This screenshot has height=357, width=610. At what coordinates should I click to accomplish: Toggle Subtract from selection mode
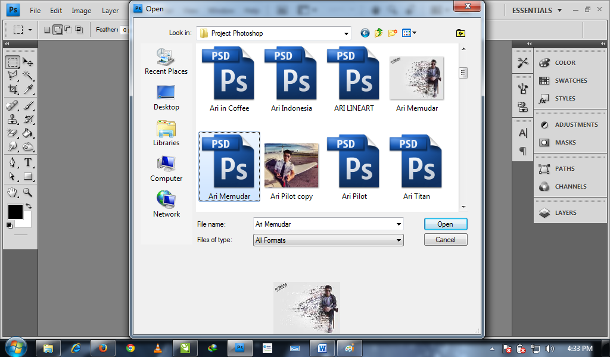(68, 30)
